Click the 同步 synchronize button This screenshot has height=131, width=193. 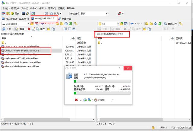point(15,14)
